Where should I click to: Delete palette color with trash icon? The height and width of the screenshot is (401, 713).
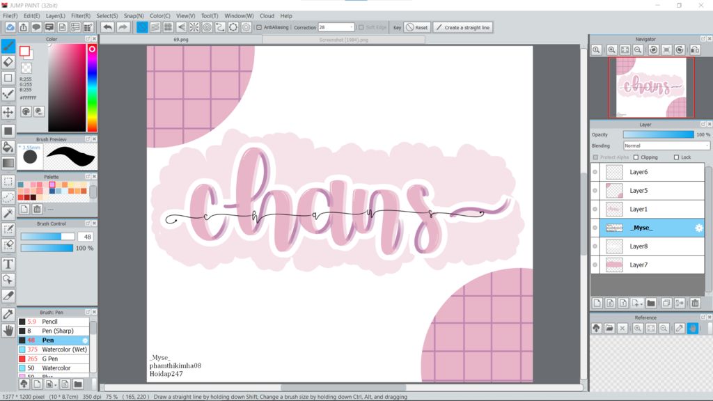coord(38,209)
